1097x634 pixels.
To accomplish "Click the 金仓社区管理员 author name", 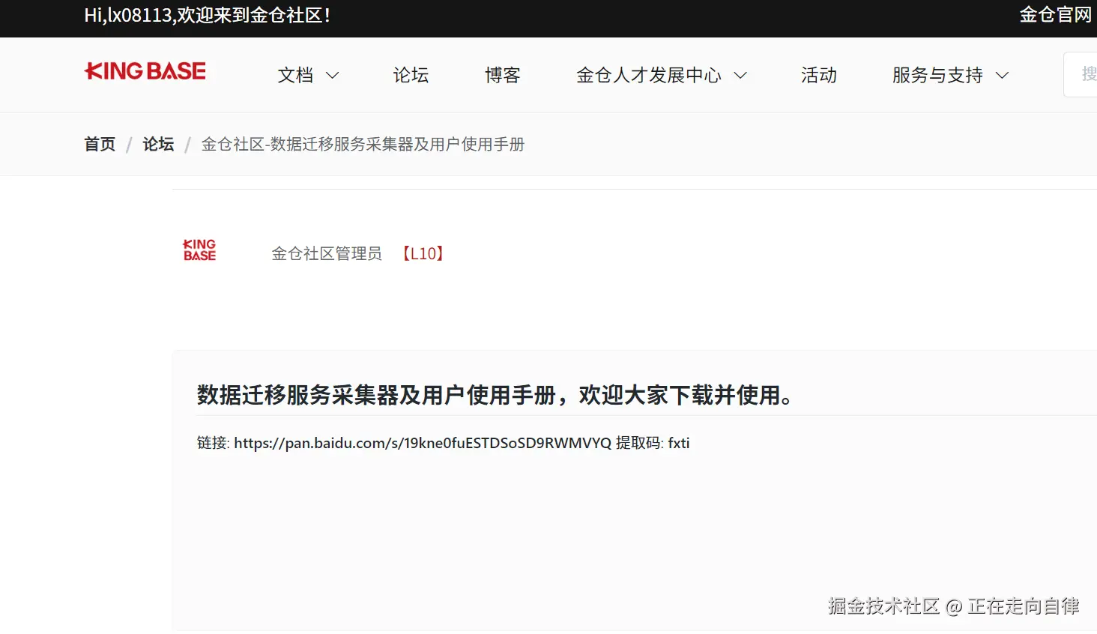I will click(x=327, y=253).
